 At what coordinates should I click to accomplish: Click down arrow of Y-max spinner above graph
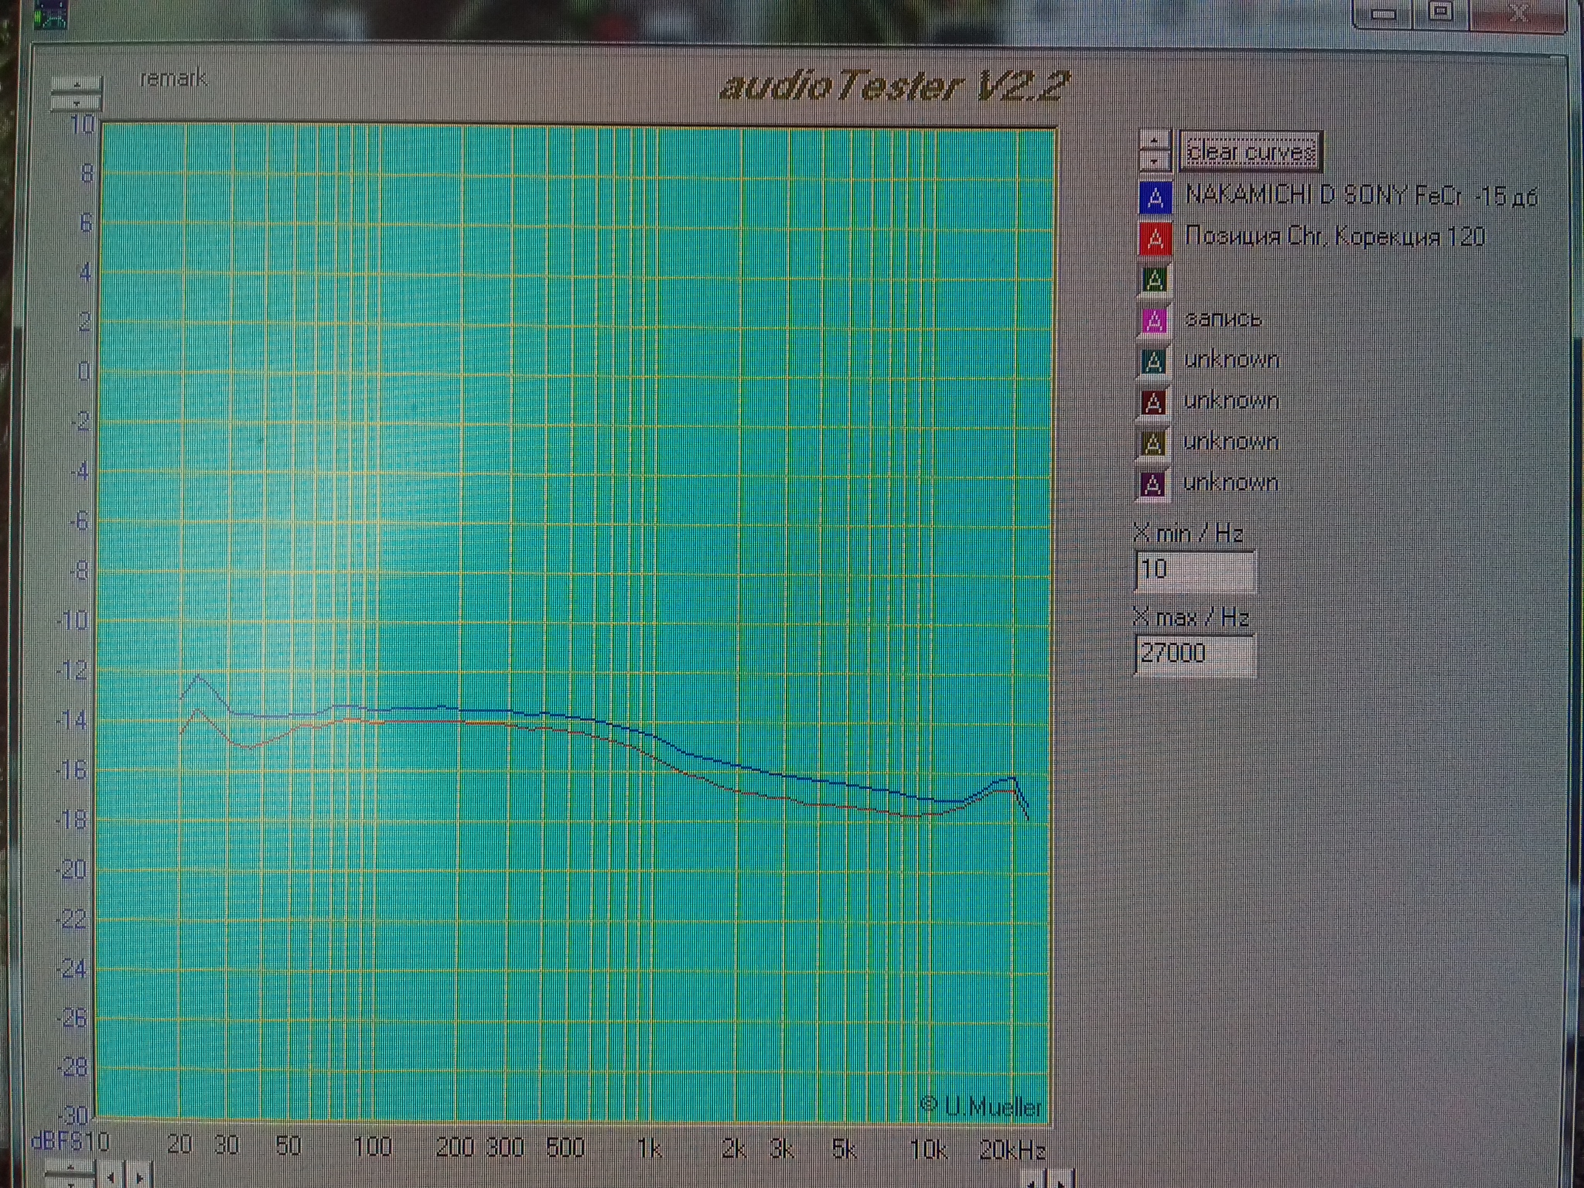(x=76, y=102)
